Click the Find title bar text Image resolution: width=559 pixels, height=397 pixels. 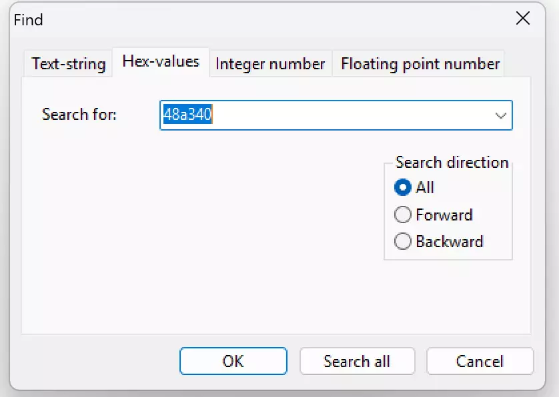point(29,20)
